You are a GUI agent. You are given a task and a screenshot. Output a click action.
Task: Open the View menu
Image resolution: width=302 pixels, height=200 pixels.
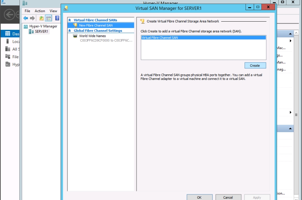tap(53, 11)
